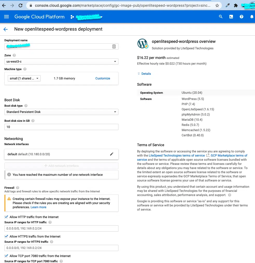Click the help icon for TCP port 7080 ranges
The width and height of the screenshot is (255, 263).
point(61,261)
